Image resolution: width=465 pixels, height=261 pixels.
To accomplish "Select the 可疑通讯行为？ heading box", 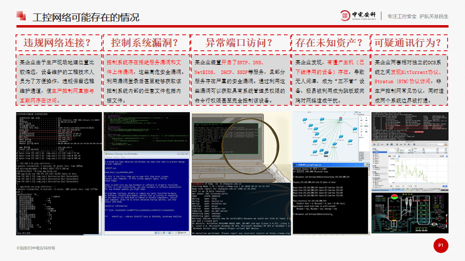I will pos(409,43).
